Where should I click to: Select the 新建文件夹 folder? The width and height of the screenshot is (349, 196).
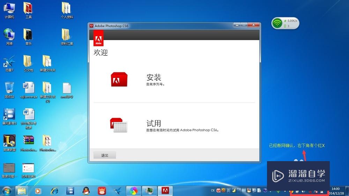point(47,63)
